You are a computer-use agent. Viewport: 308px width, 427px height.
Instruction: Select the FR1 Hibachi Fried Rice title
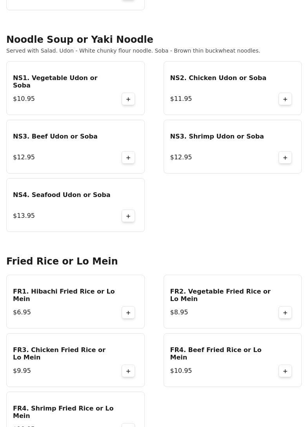click(x=64, y=295)
